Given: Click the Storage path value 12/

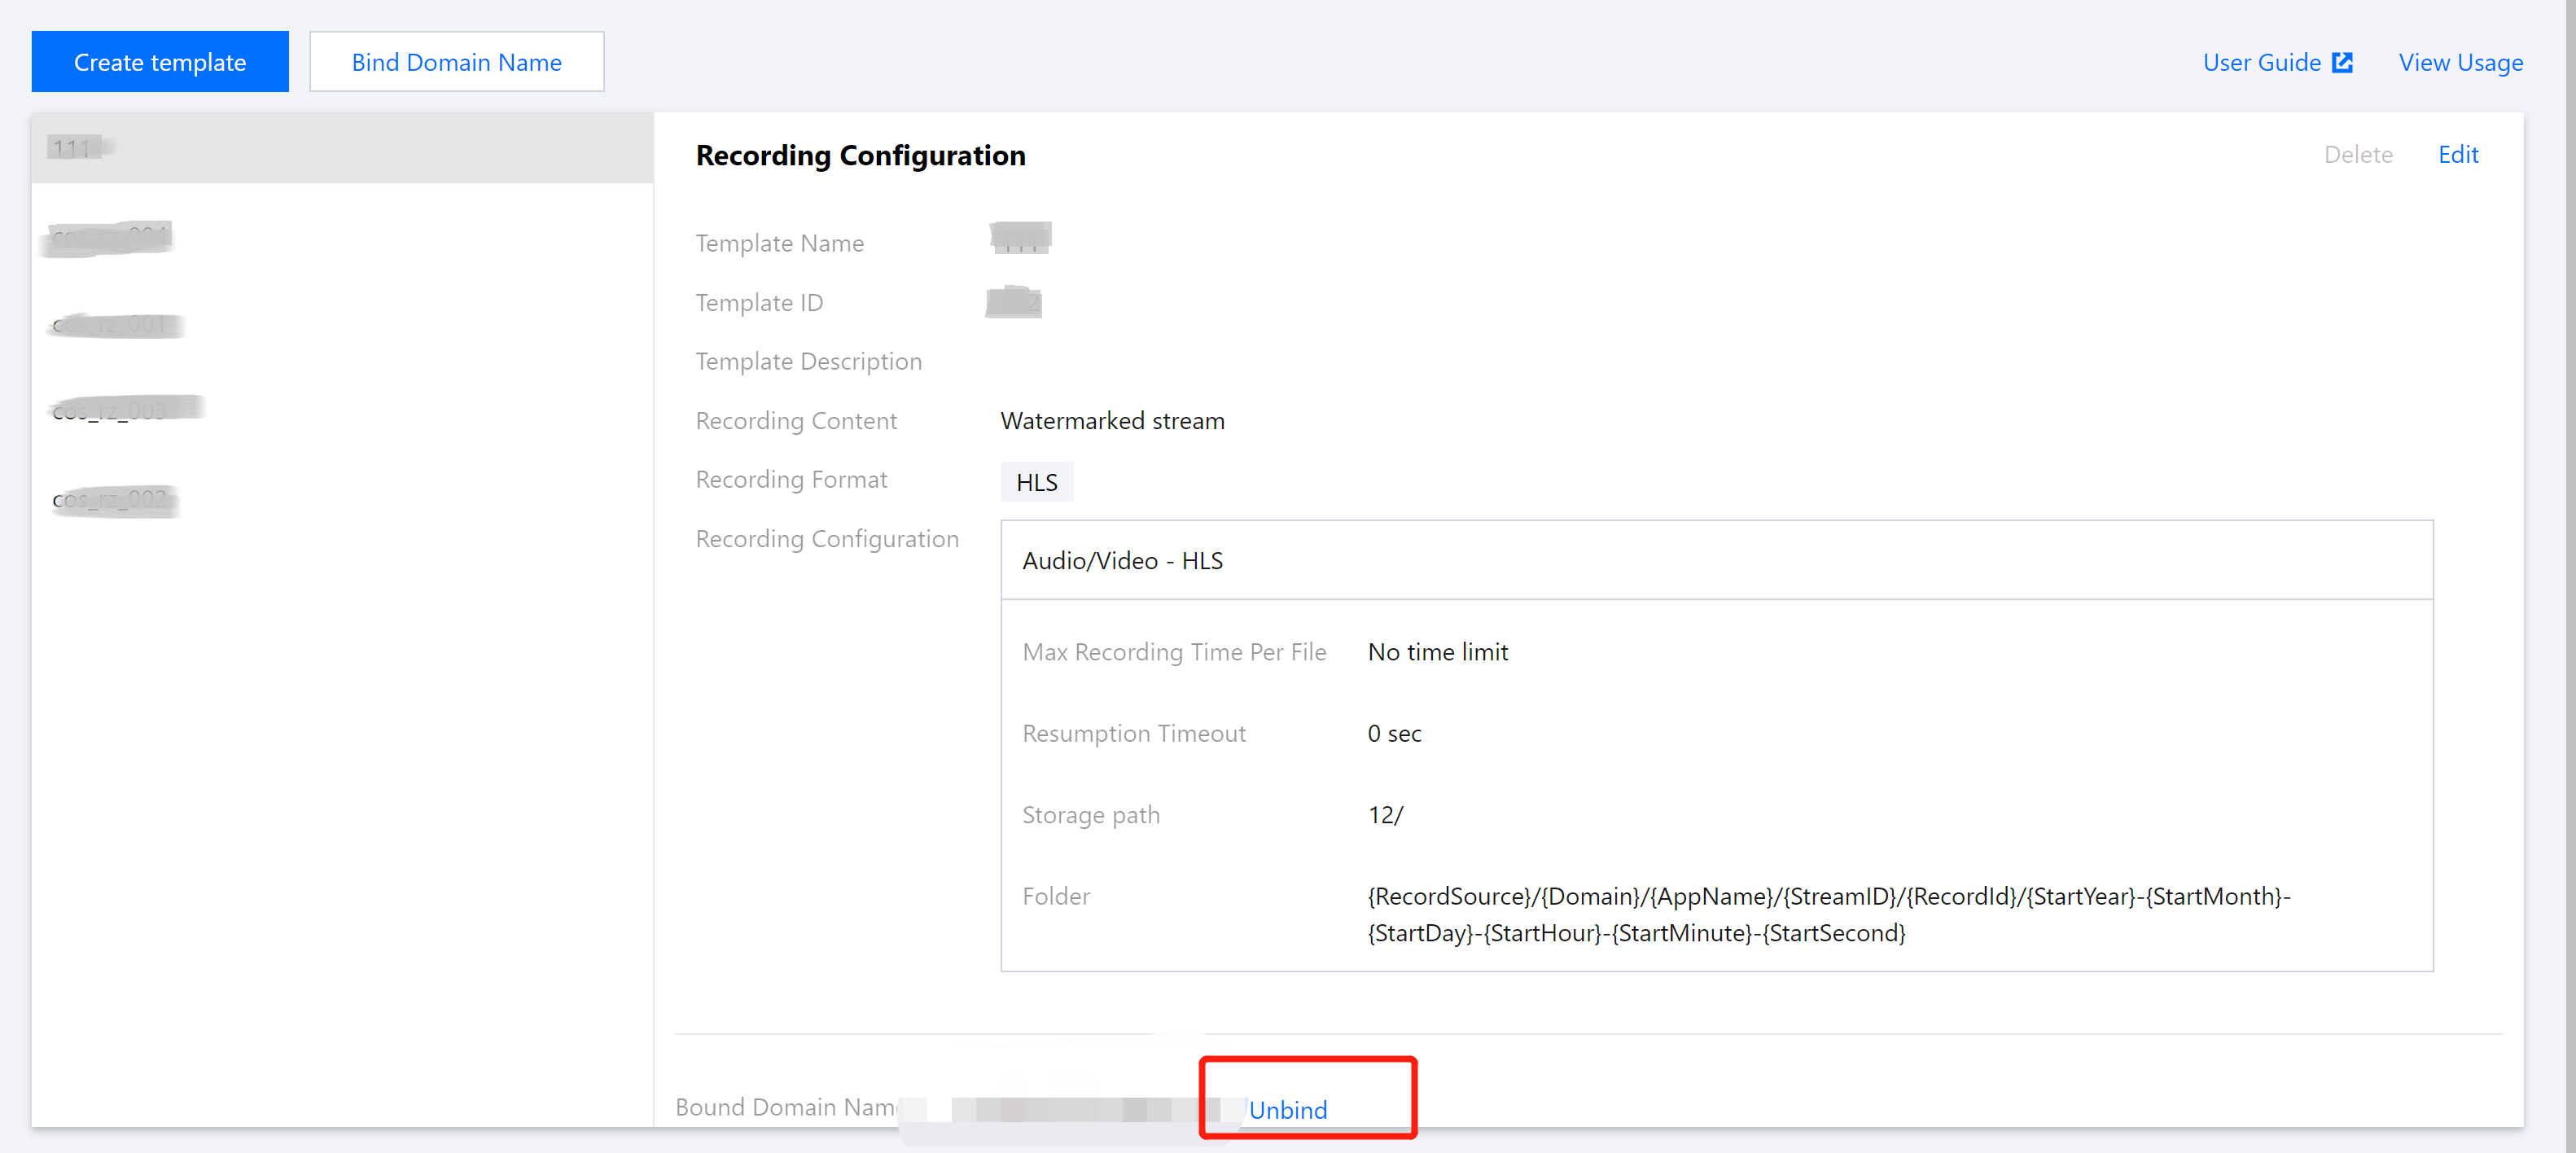Looking at the screenshot, I should (x=1386, y=814).
